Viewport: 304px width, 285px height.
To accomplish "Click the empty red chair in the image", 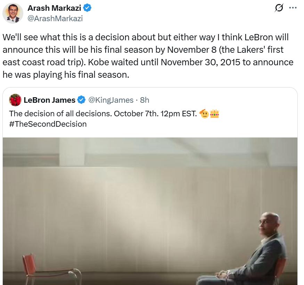I will click(52, 269).
